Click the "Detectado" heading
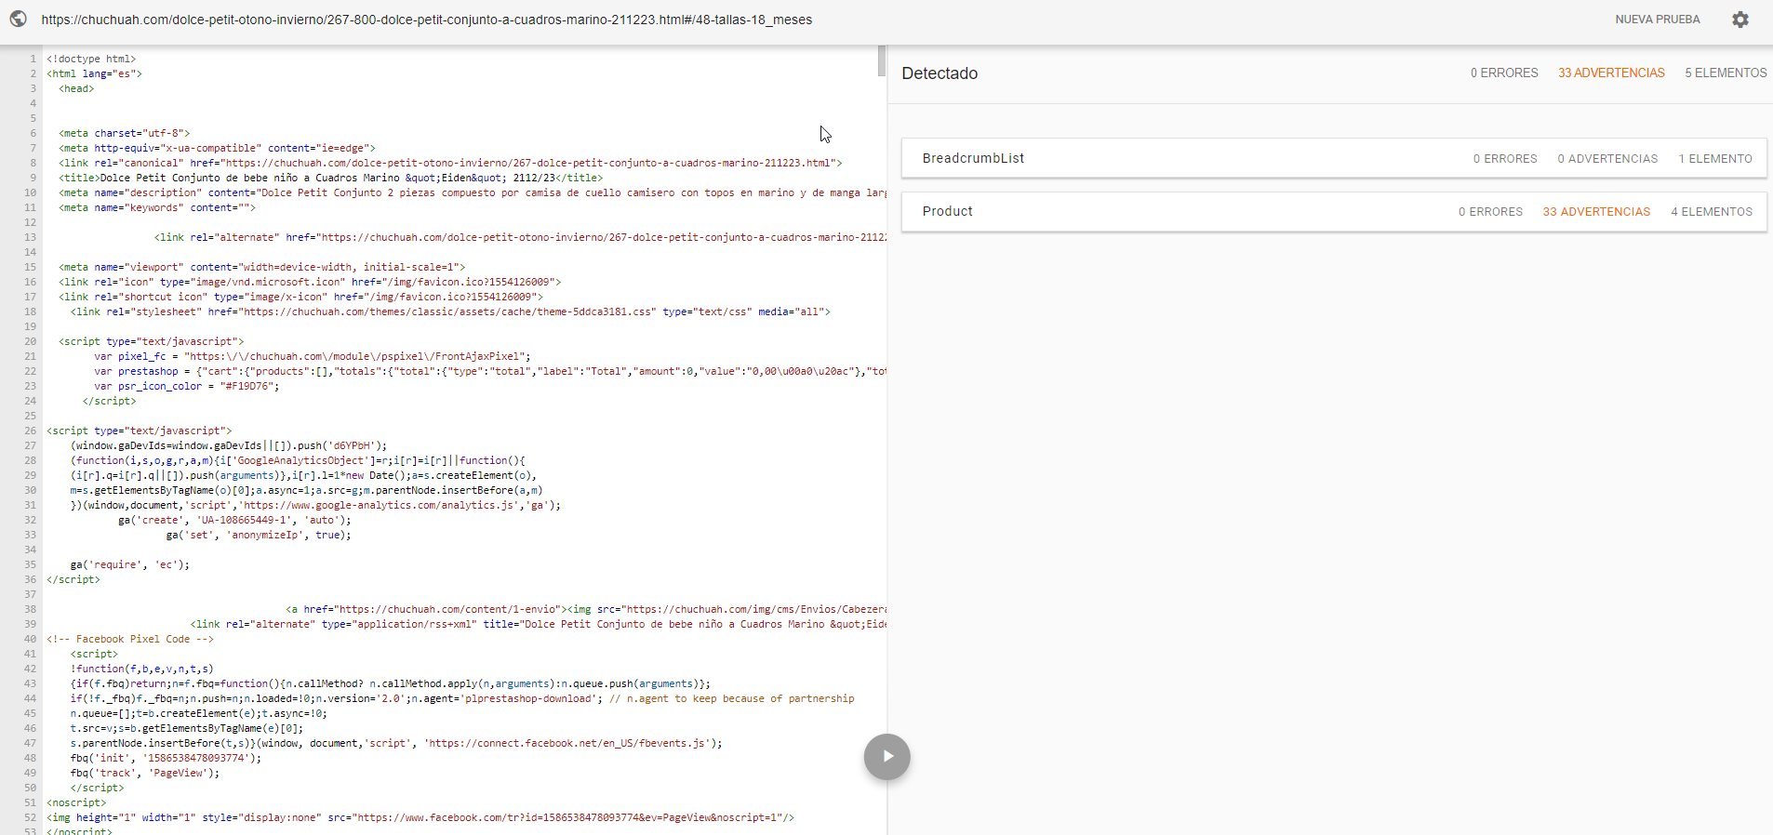The image size is (1773, 835). 940,73
